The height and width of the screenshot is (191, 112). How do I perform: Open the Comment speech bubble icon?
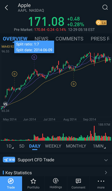coord(78,181)
